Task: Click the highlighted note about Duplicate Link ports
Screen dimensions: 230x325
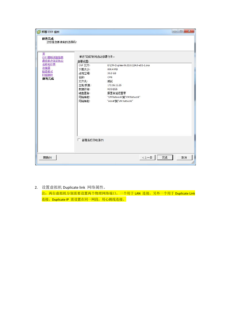Action: [x=118, y=196]
